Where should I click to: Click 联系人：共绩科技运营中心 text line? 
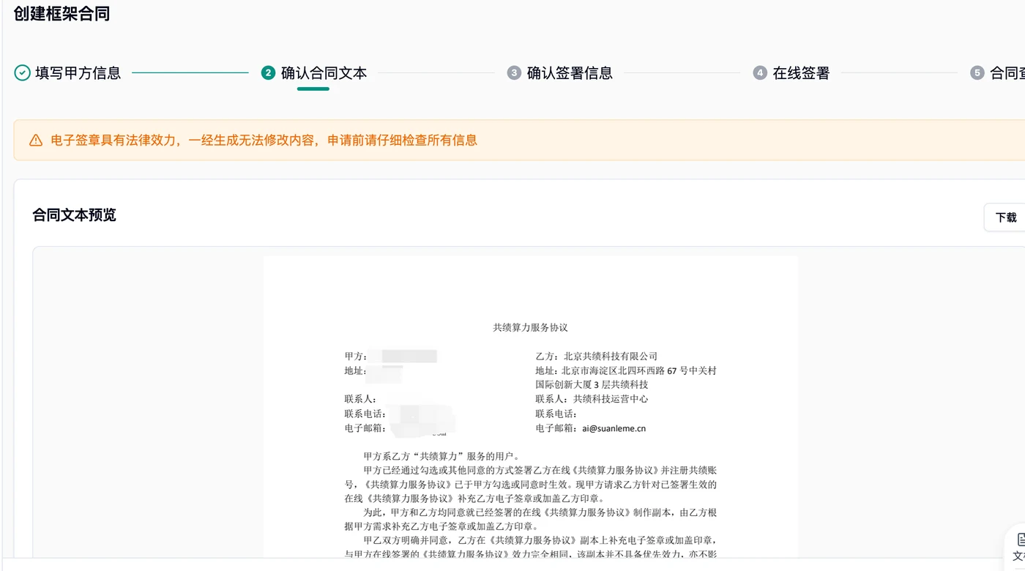(x=592, y=399)
